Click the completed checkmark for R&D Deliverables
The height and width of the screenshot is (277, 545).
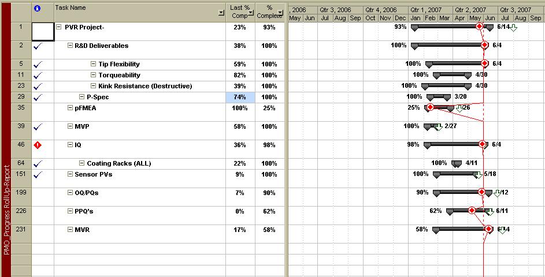click(x=38, y=46)
